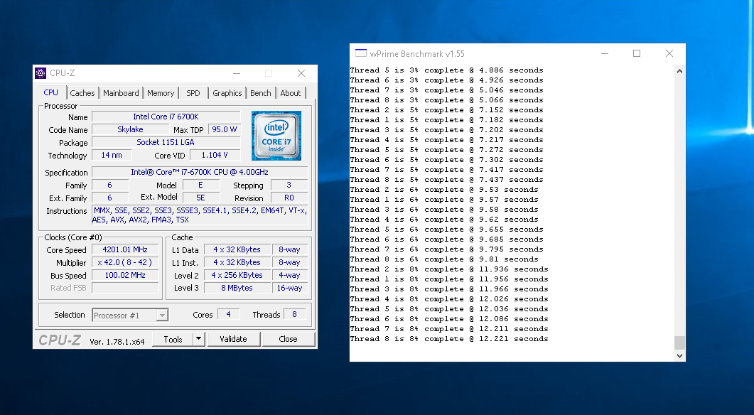The image size is (754, 415).
Task: Click the Level 3 value '8 MBytes'
Action: click(x=237, y=288)
